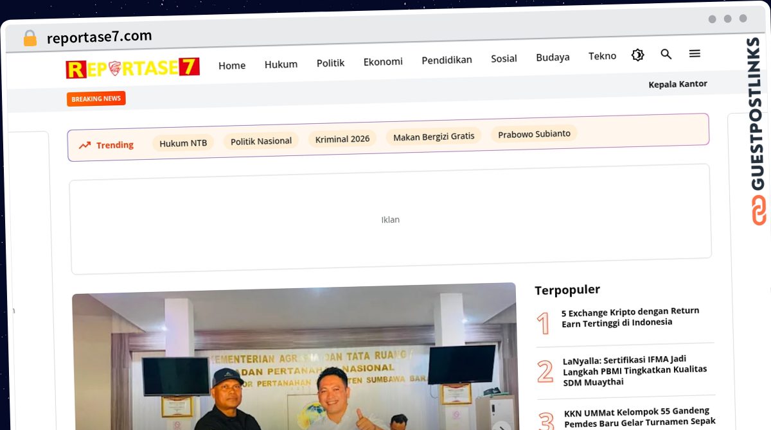The width and height of the screenshot is (771, 430).
Task: Select the Kriminal 2026 trending tag
Action: [342, 139]
